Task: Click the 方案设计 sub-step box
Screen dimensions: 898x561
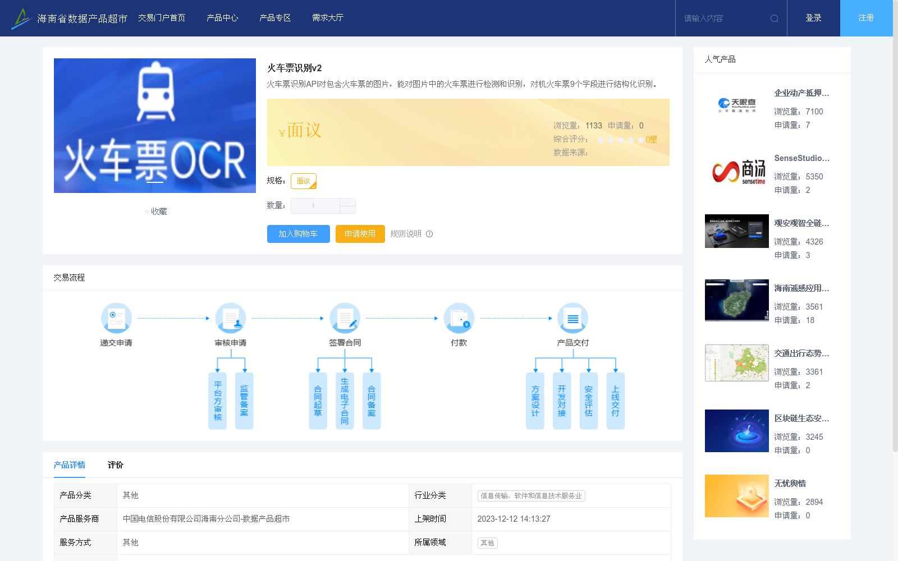Action: coord(535,401)
